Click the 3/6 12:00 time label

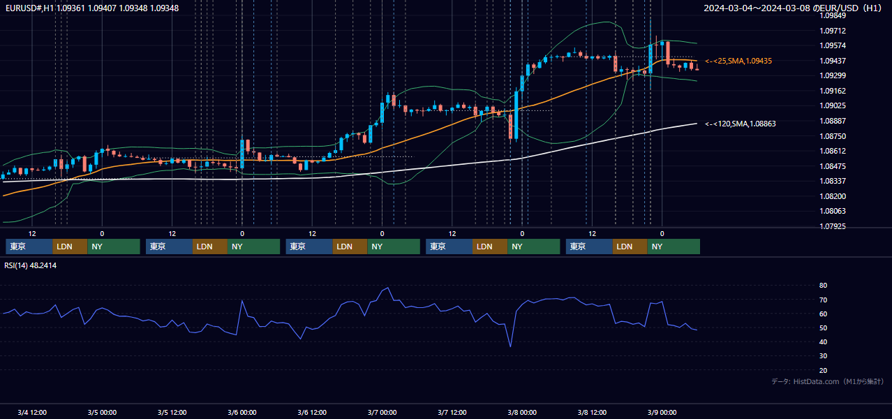312,413
